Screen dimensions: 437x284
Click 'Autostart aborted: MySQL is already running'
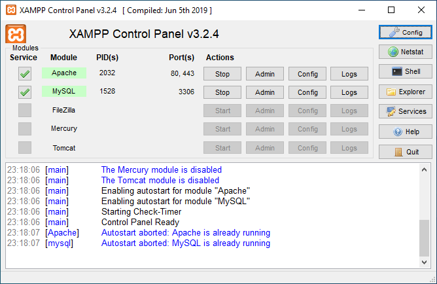(x=186, y=243)
